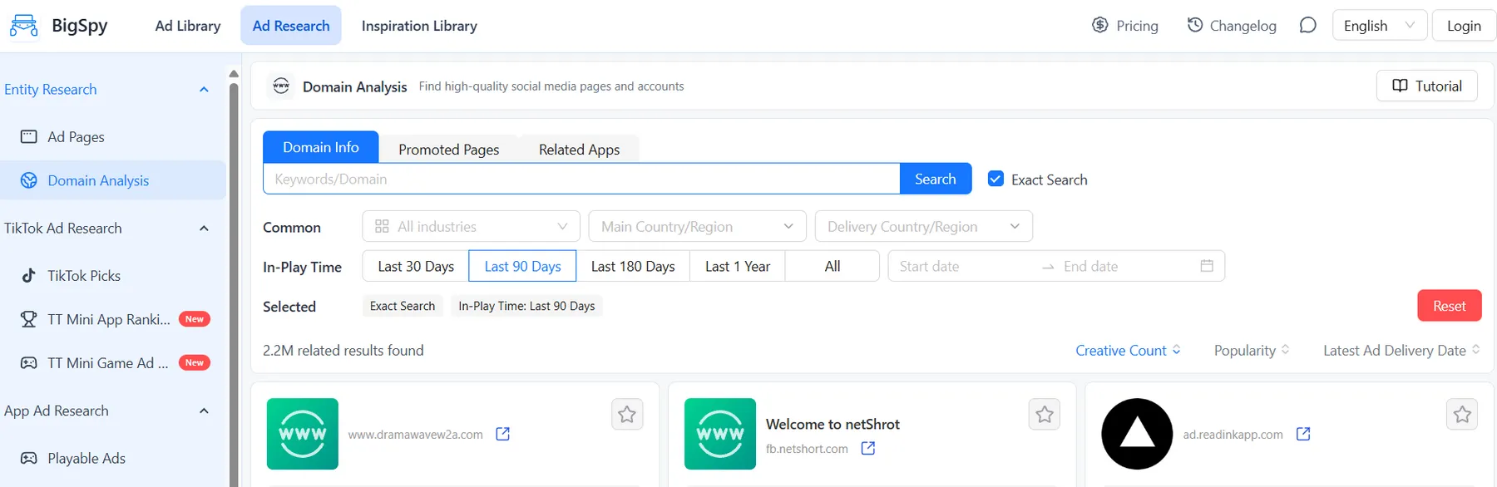Click the sidebar vertical scrollbar
This screenshot has width=1497, height=487.
click(234, 283)
